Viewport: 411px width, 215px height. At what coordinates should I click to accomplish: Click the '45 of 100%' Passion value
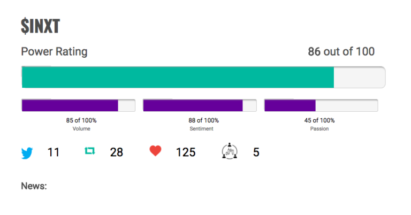319,120
